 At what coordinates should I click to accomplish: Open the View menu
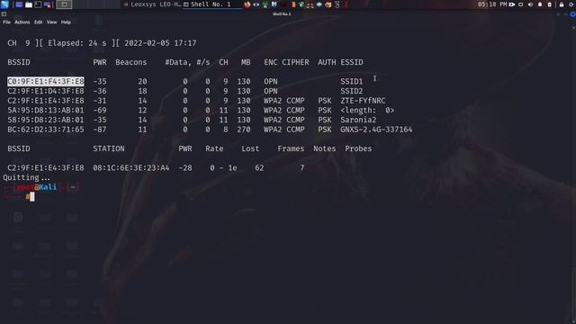[52, 22]
